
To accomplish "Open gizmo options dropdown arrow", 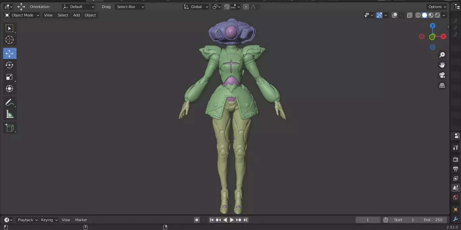I will click(x=386, y=15).
